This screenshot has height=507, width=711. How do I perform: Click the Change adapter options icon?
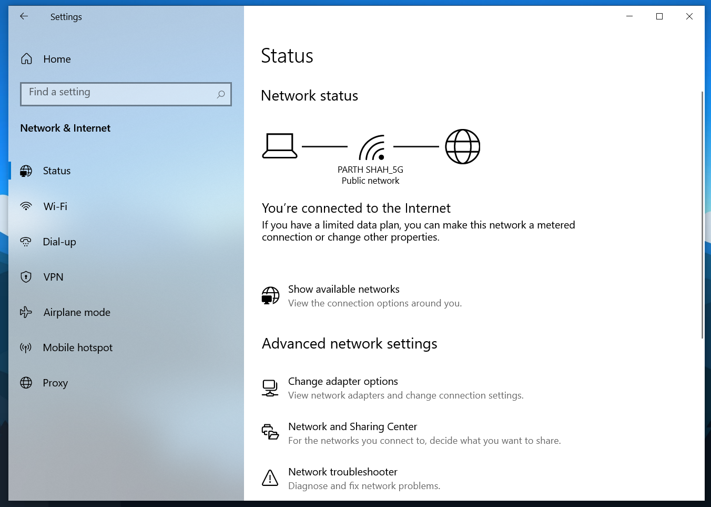(x=270, y=388)
